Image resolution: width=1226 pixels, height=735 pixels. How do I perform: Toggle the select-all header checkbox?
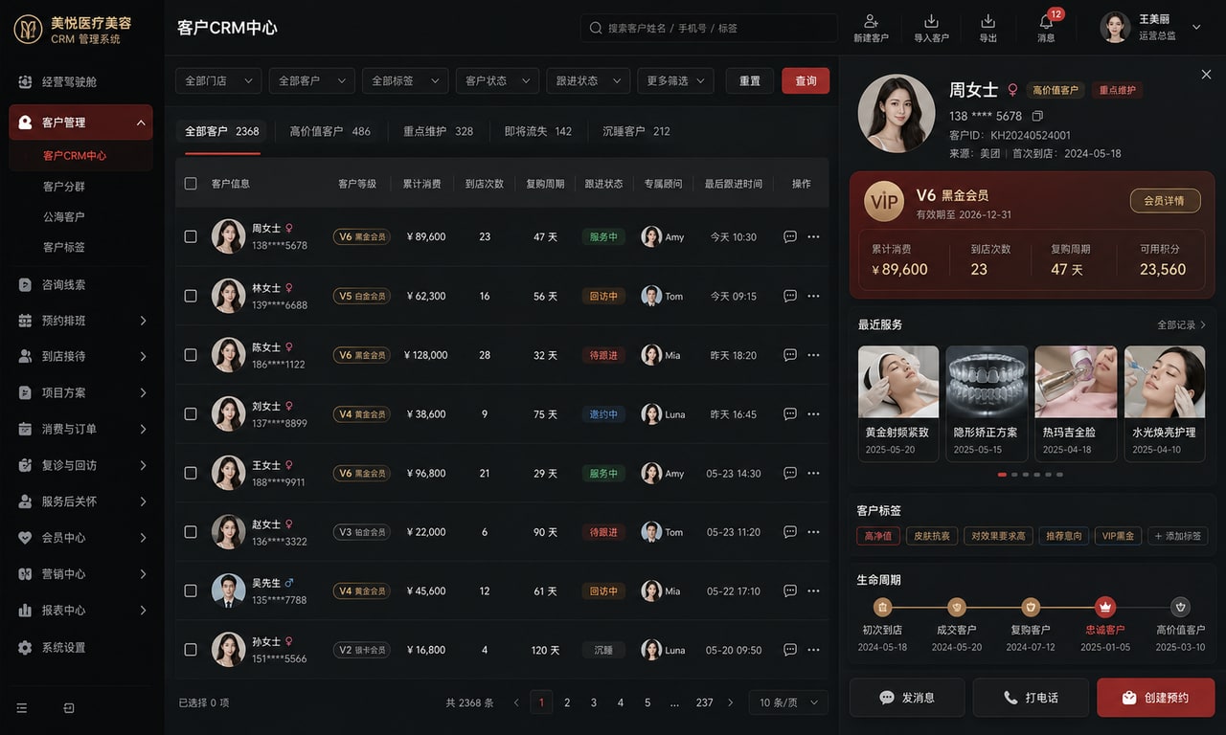click(x=191, y=183)
